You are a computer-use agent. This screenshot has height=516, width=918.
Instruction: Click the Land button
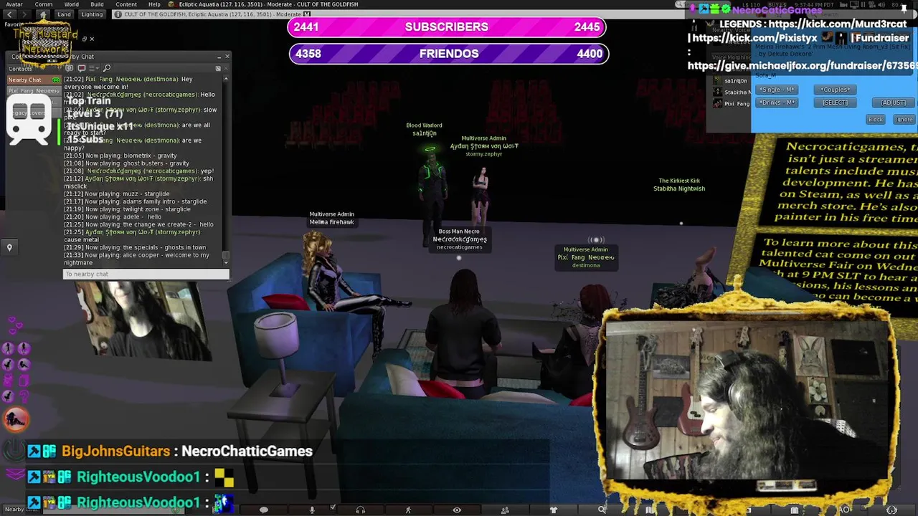tap(65, 14)
